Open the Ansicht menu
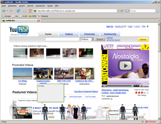The image size is (161, 124). (x=22, y=6)
